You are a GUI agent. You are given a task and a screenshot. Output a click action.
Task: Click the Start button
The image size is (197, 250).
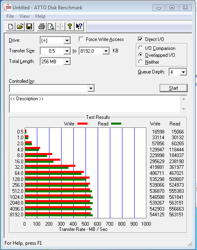coord(173,88)
